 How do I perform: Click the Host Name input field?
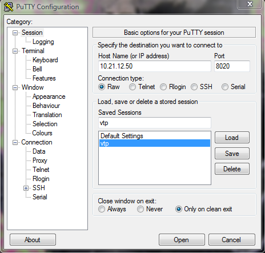tap(155, 66)
